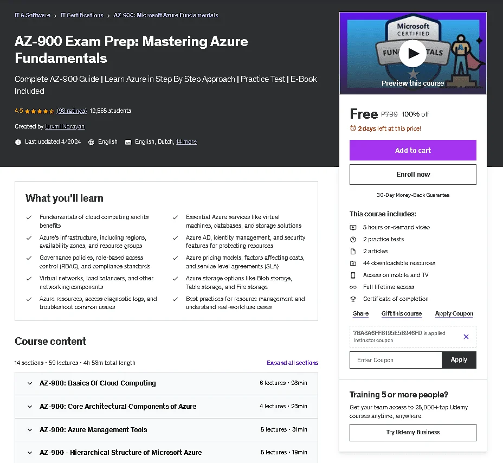The image size is (503, 463).
Task: Click the certificate trophy icon
Action: coord(353,299)
